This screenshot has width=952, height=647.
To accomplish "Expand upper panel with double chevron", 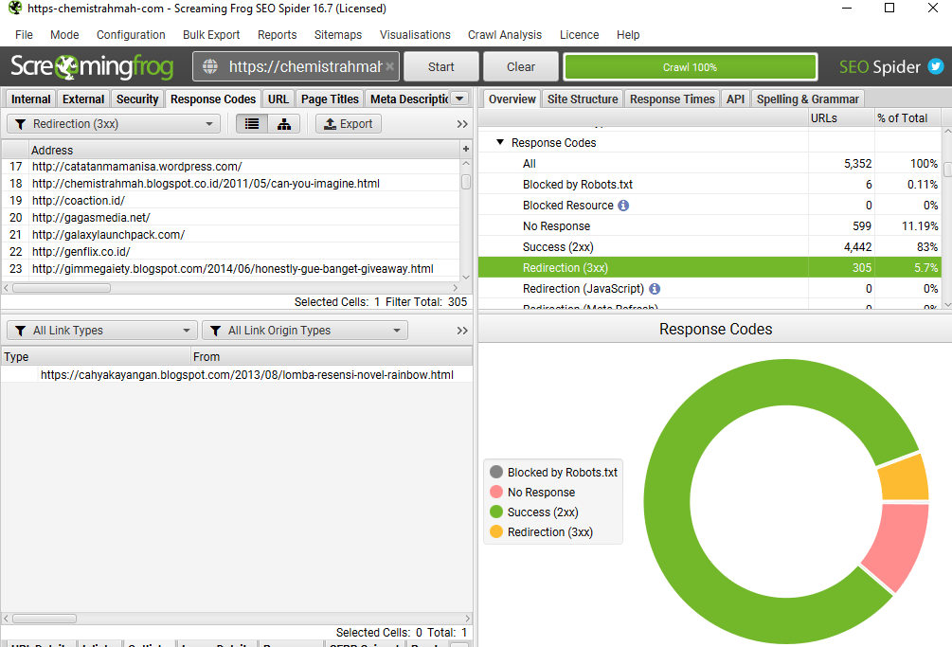I will pyautogui.click(x=462, y=124).
